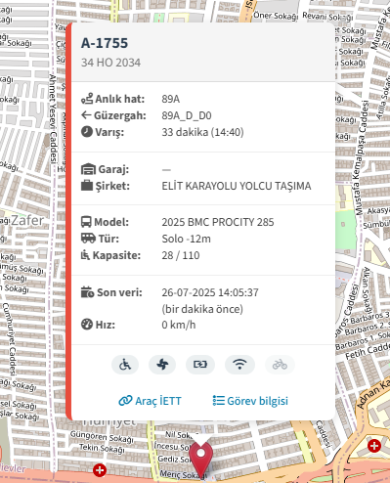Image resolution: width=390 pixels, height=483 pixels.
Task: Click the clock icon beside Varış
Action: coord(87,132)
